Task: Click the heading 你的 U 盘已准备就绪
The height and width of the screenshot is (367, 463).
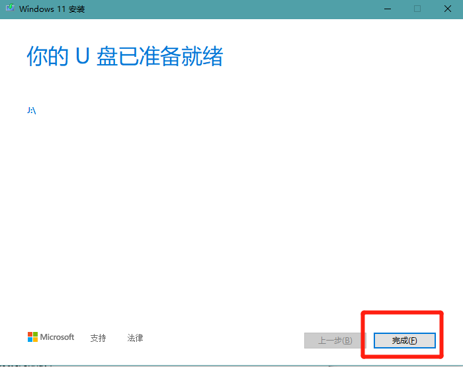Action: pyautogui.click(x=124, y=57)
